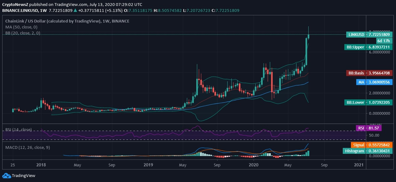The width and height of the screenshot is (396, 182).
Task: Click the MA (50, close, 0) indicator legend
Action: point(21,27)
